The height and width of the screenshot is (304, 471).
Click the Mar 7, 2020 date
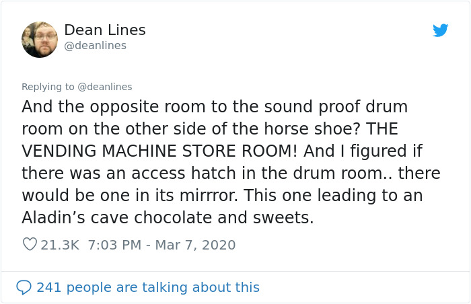[195, 245]
